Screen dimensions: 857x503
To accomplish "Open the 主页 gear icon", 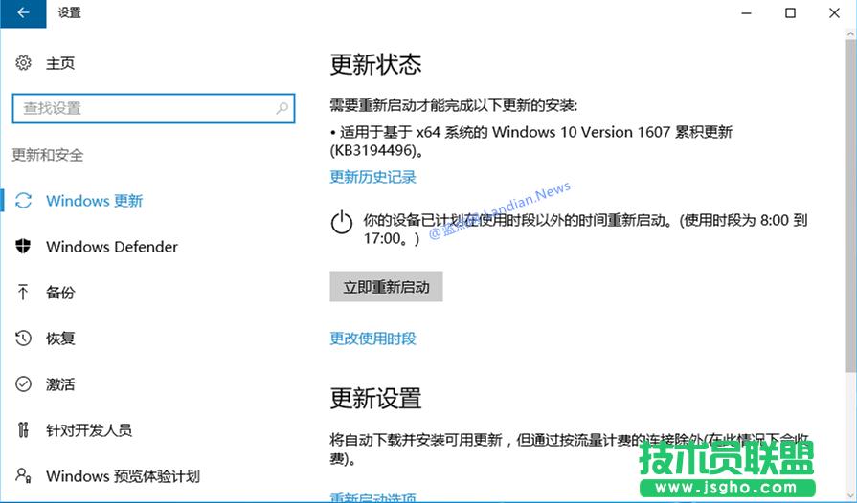I will tap(24, 63).
